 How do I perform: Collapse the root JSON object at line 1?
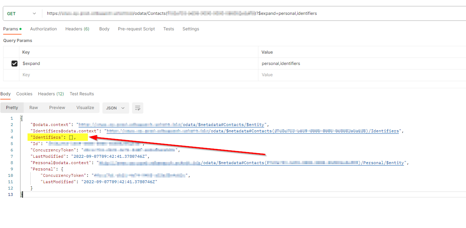tap(21, 118)
